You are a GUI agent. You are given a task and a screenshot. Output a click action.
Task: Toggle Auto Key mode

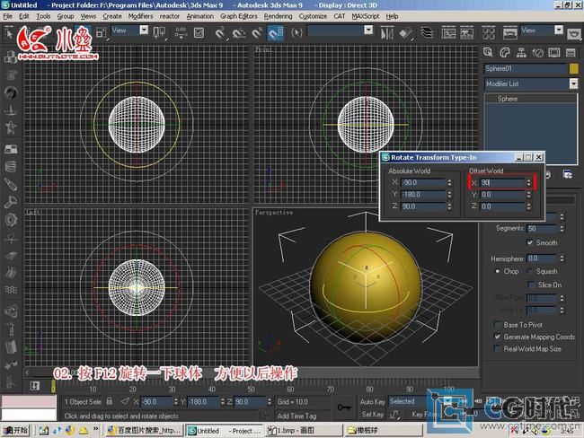point(372,402)
